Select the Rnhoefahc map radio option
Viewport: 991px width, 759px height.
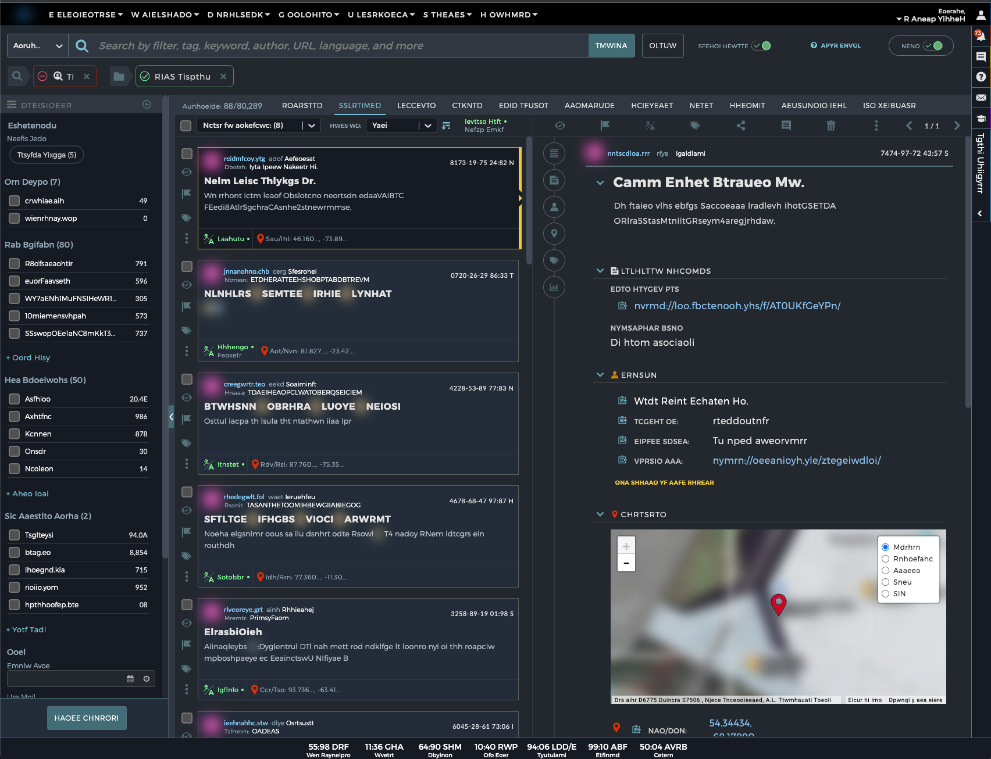coord(885,558)
